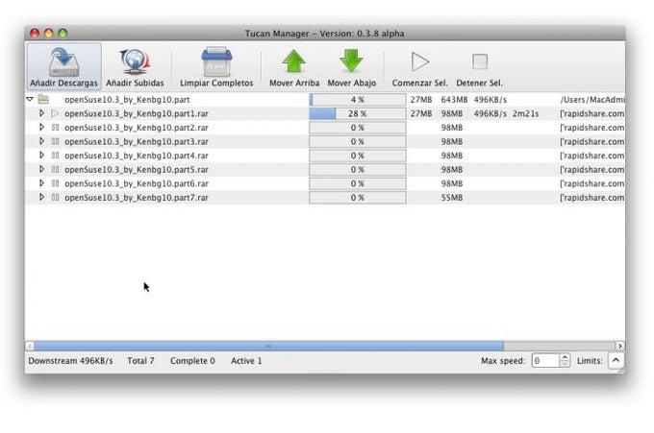Click the Max speed input field

(545, 361)
